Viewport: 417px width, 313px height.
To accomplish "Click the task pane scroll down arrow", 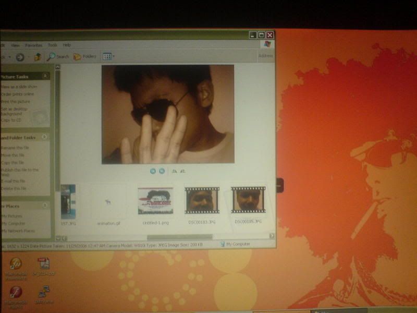I will click(58, 238).
